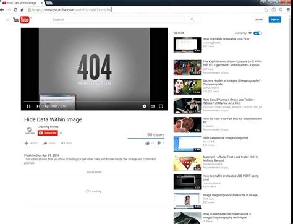Subscribe to Learning Points channel
This screenshot has height=224, width=293.
48,133
